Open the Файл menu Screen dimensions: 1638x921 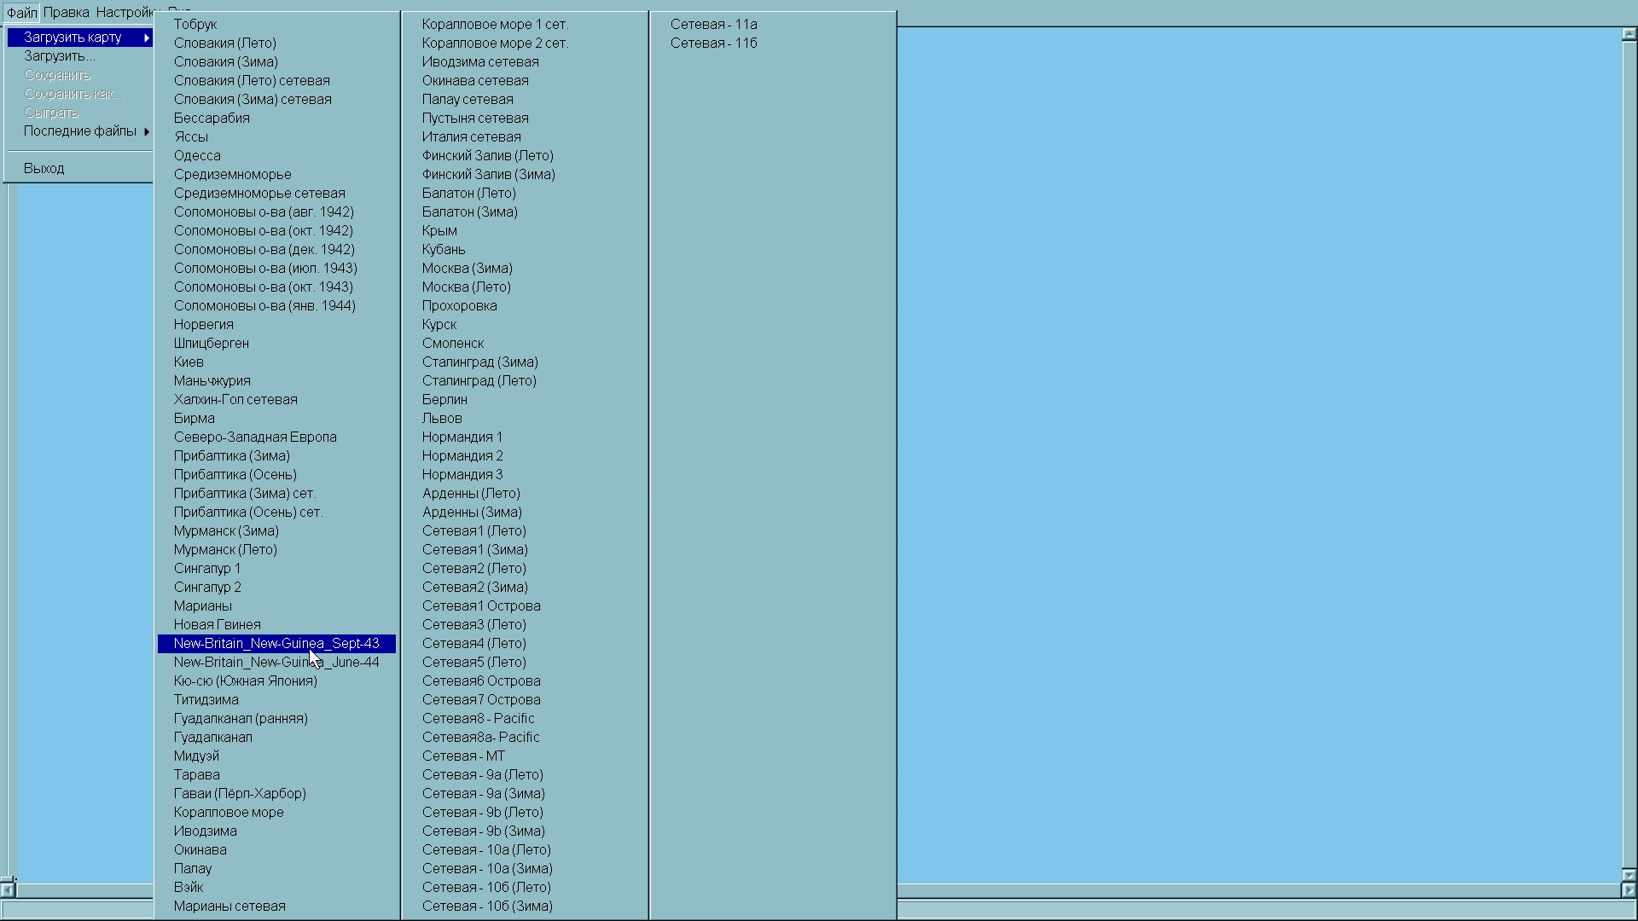click(21, 13)
